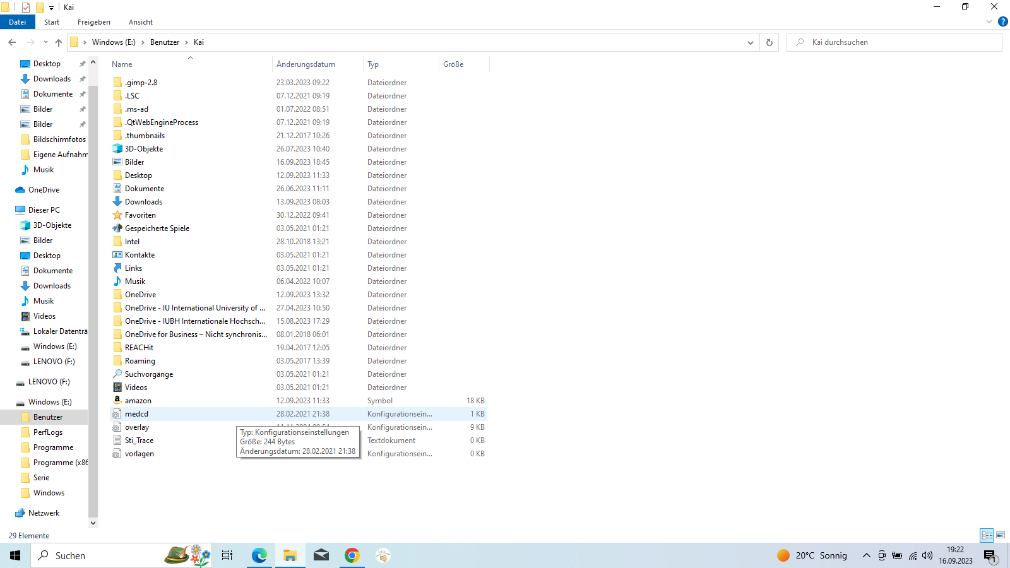
Task: Click Kai in the address breadcrumb
Action: pyautogui.click(x=199, y=42)
